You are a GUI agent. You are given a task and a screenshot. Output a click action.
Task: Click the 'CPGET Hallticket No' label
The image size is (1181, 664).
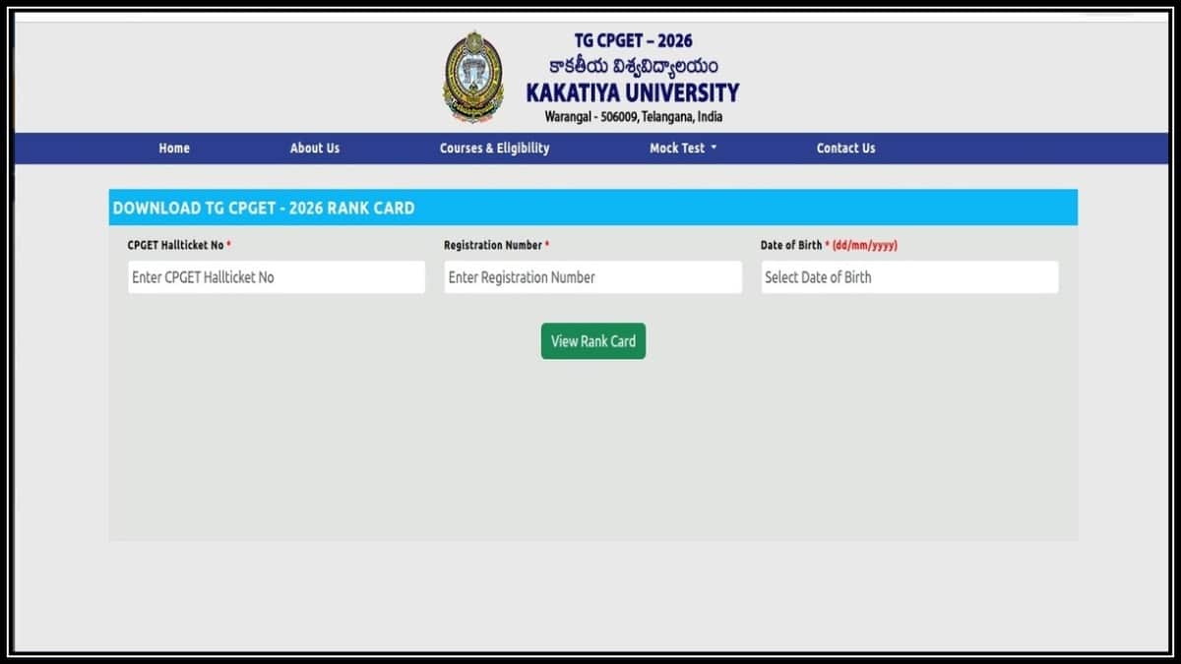(175, 245)
